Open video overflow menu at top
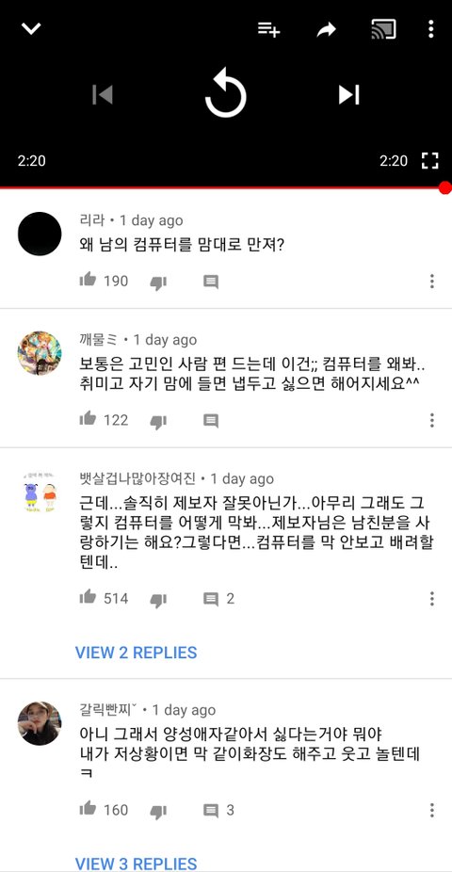This screenshot has width=452, height=872. 431,29
